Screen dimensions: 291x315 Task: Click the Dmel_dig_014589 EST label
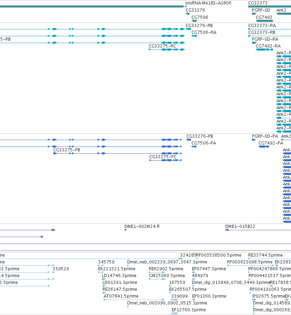tap(272, 303)
